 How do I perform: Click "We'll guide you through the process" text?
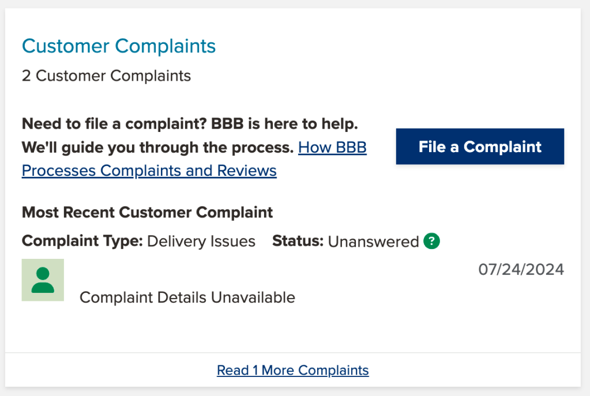pos(157,148)
